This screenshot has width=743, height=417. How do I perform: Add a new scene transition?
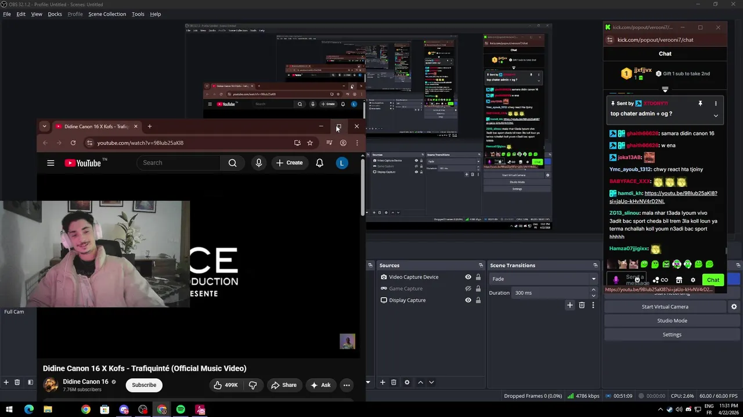click(x=570, y=305)
